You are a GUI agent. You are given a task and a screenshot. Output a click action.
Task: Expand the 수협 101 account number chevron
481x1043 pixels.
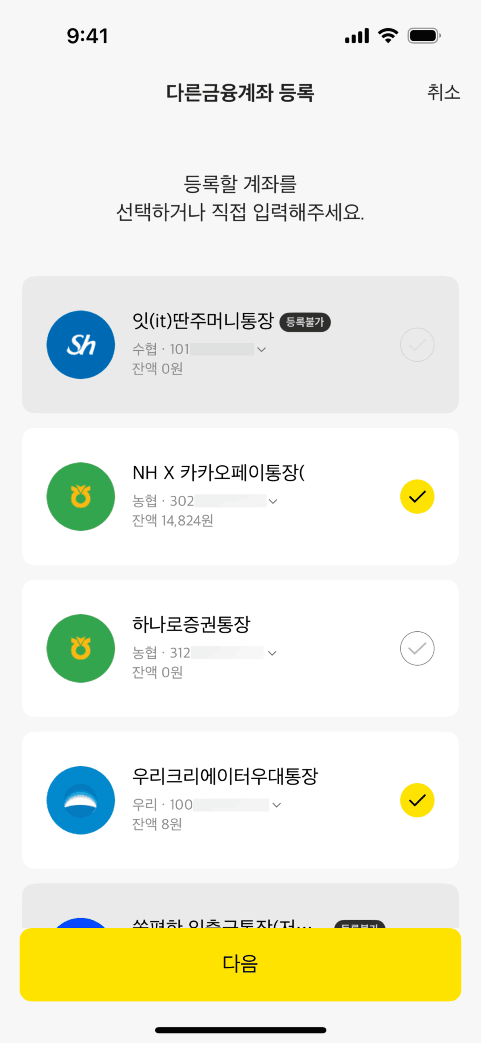coord(262,350)
